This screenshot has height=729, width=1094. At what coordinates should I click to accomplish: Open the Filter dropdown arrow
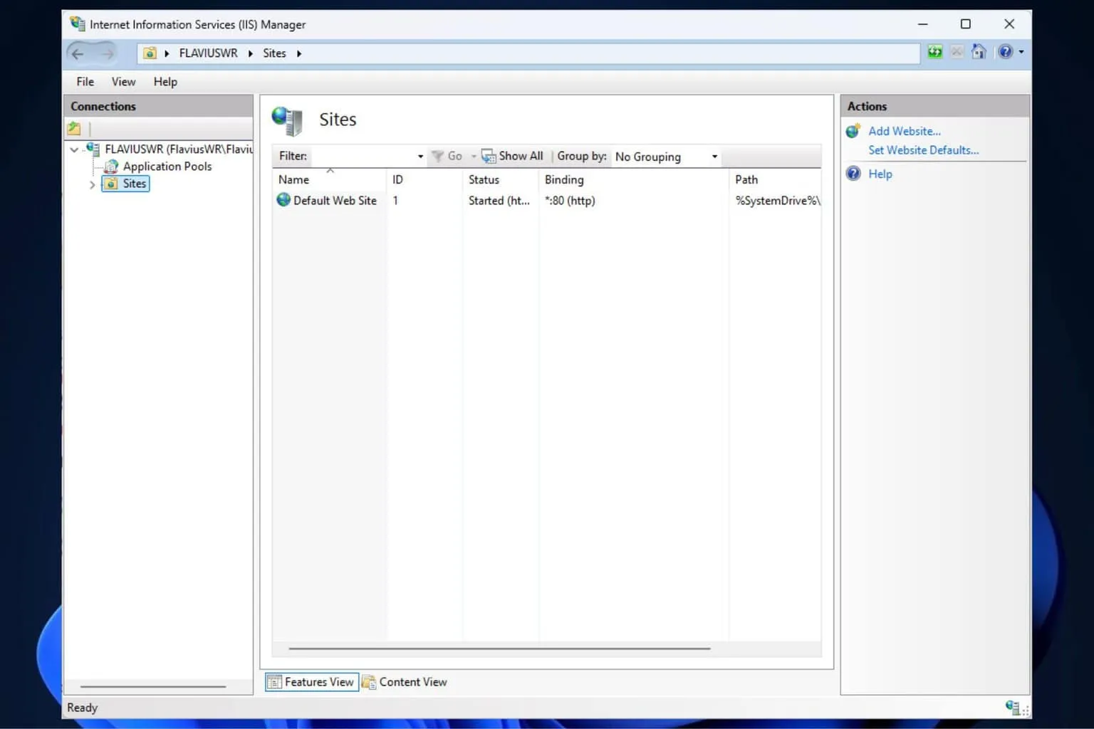click(x=420, y=157)
